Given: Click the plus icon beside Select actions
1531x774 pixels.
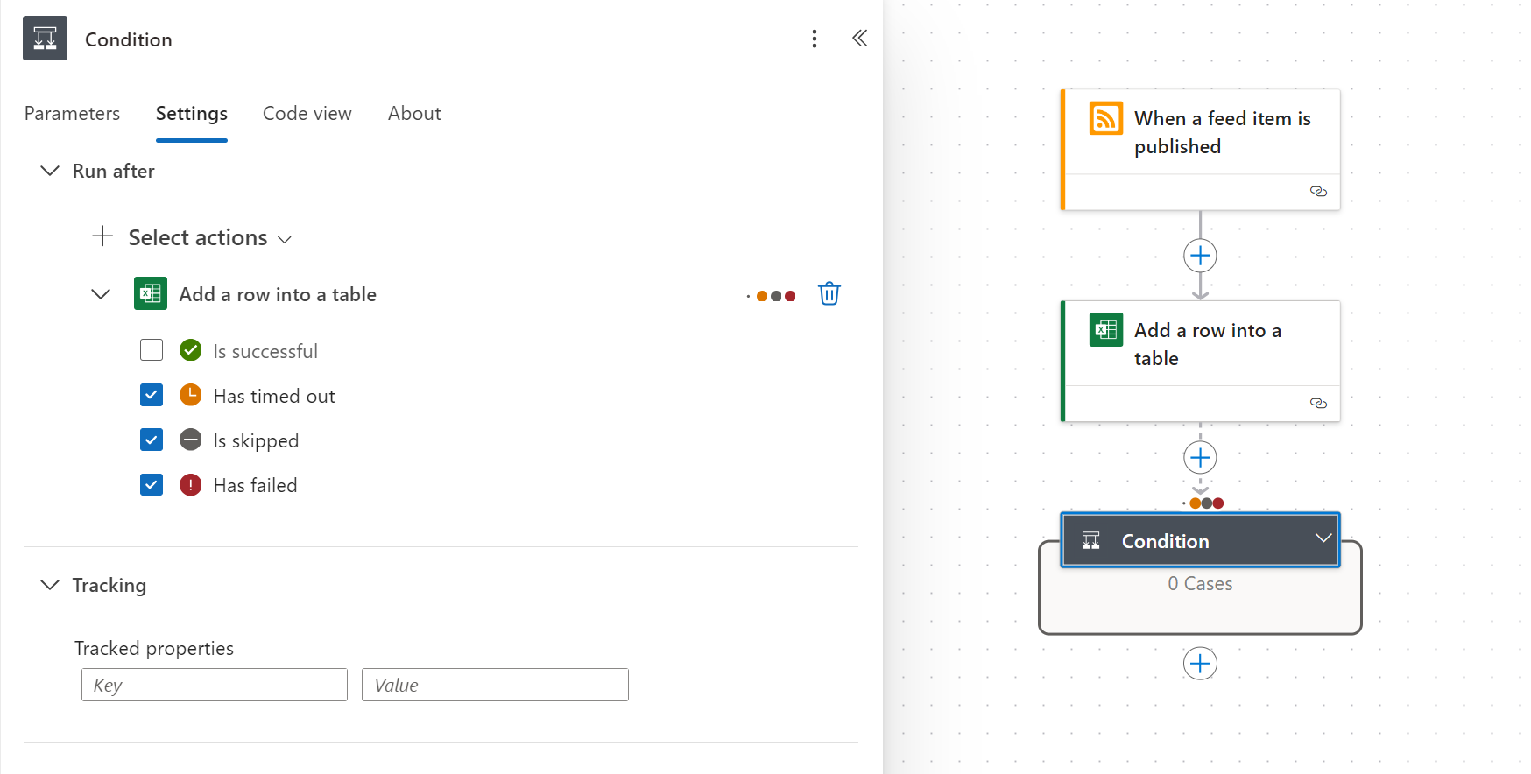Looking at the screenshot, I should (x=102, y=236).
